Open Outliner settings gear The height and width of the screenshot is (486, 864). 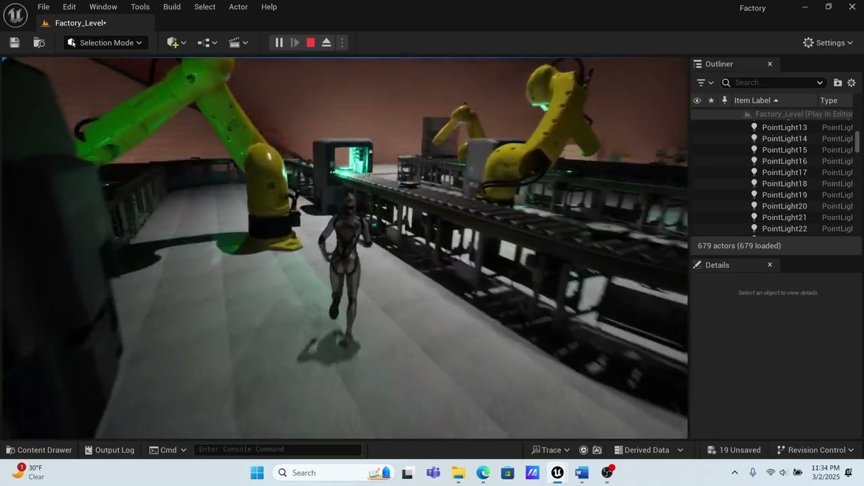[851, 82]
